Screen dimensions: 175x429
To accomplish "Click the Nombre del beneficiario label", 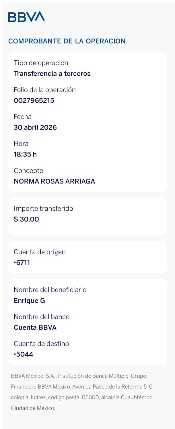I will [50, 290].
